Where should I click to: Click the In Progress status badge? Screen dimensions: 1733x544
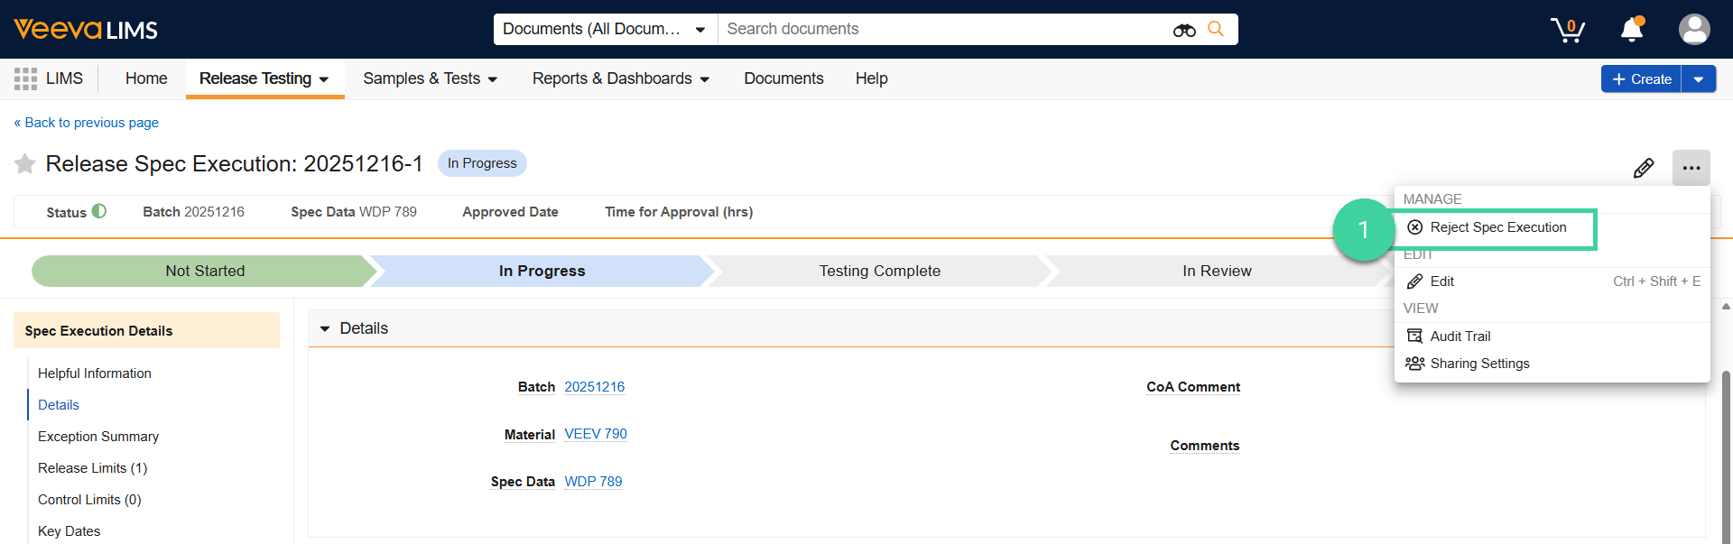[x=482, y=163]
